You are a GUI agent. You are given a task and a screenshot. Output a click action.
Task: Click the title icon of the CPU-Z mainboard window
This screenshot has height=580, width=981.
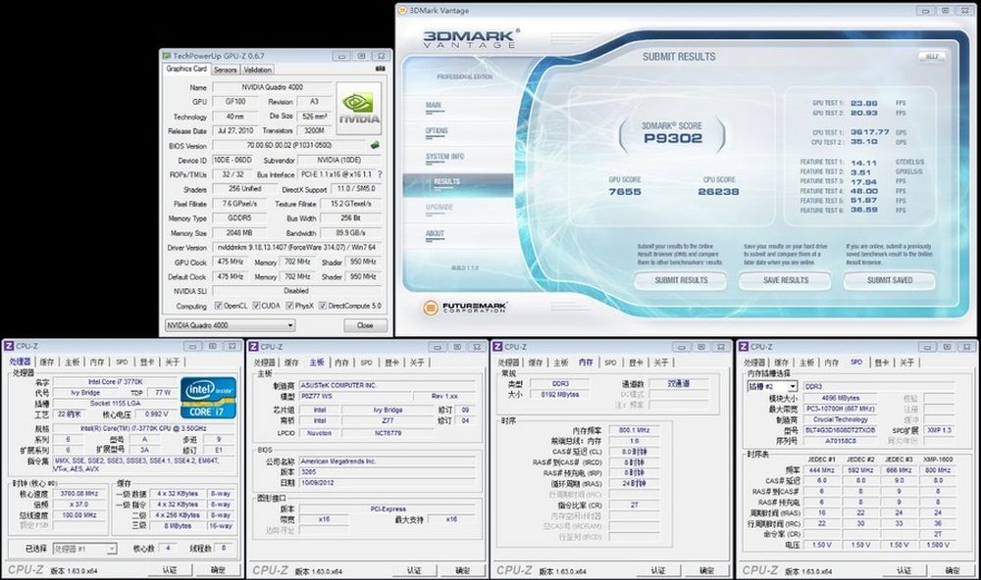253,347
